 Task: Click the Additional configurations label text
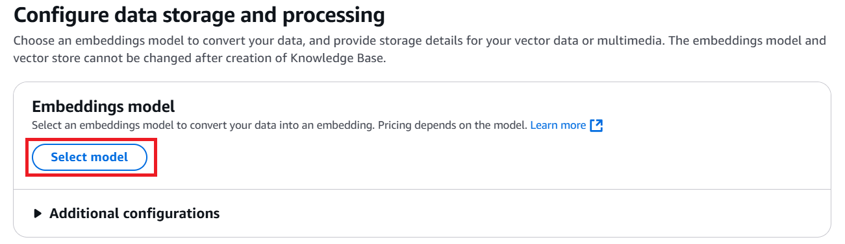134,213
